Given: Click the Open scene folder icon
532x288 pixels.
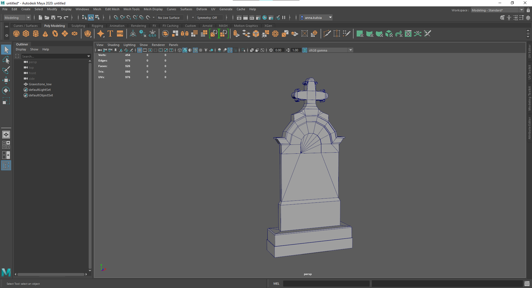Looking at the screenshot, I should (x=47, y=17).
